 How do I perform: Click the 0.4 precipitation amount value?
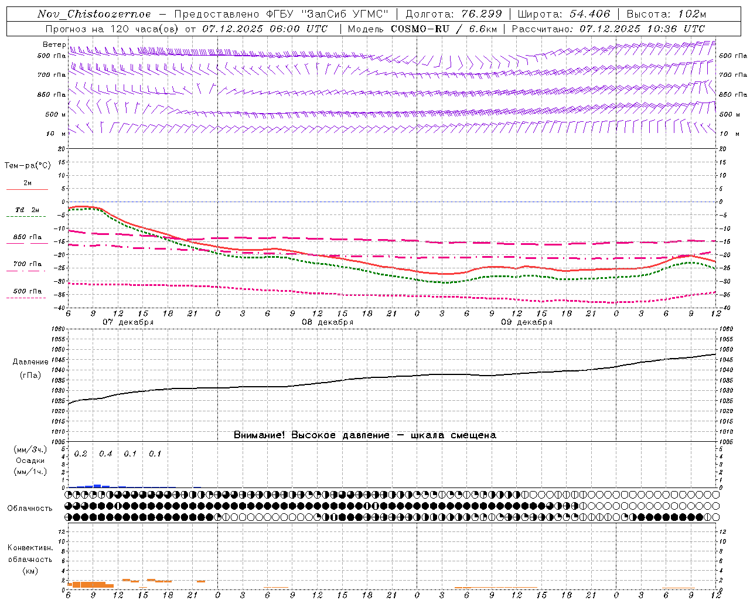coord(105,454)
